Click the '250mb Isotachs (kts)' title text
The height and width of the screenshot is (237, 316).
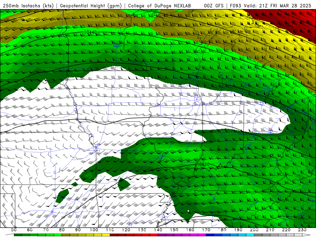(28, 6)
